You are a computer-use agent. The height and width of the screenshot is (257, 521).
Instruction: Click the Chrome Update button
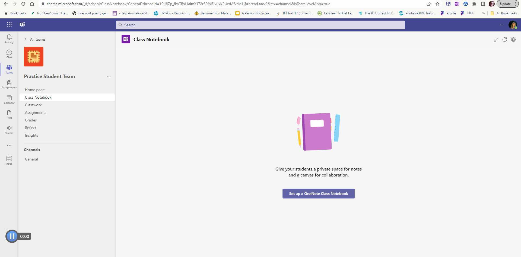click(x=507, y=4)
